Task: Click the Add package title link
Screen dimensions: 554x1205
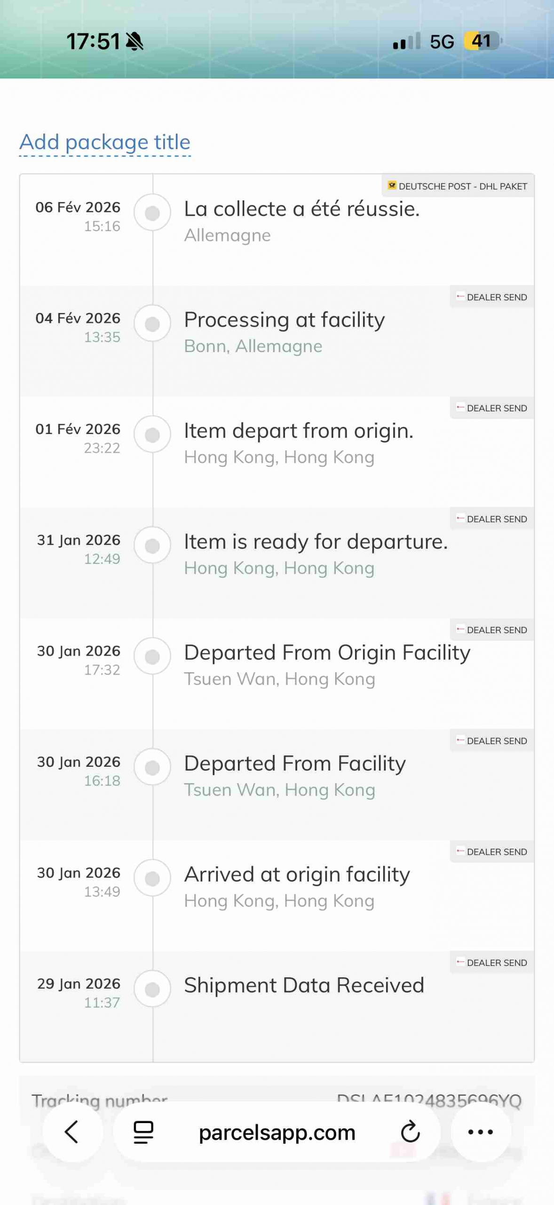Action: point(105,142)
